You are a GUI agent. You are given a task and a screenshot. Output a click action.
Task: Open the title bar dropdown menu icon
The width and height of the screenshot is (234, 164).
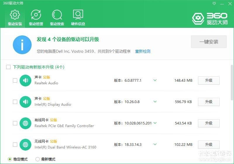tap(214, 4)
